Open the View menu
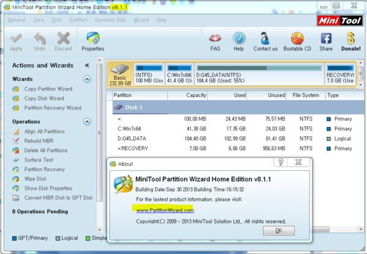This screenshot has width=367, height=254. tap(39, 20)
